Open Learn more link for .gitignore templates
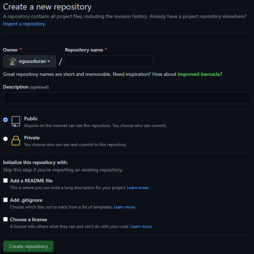This screenshot has height=254, width=254. click(x=125, y=207)
